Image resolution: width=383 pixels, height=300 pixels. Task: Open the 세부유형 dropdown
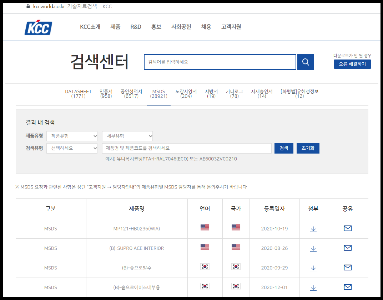tap(127, 136)
